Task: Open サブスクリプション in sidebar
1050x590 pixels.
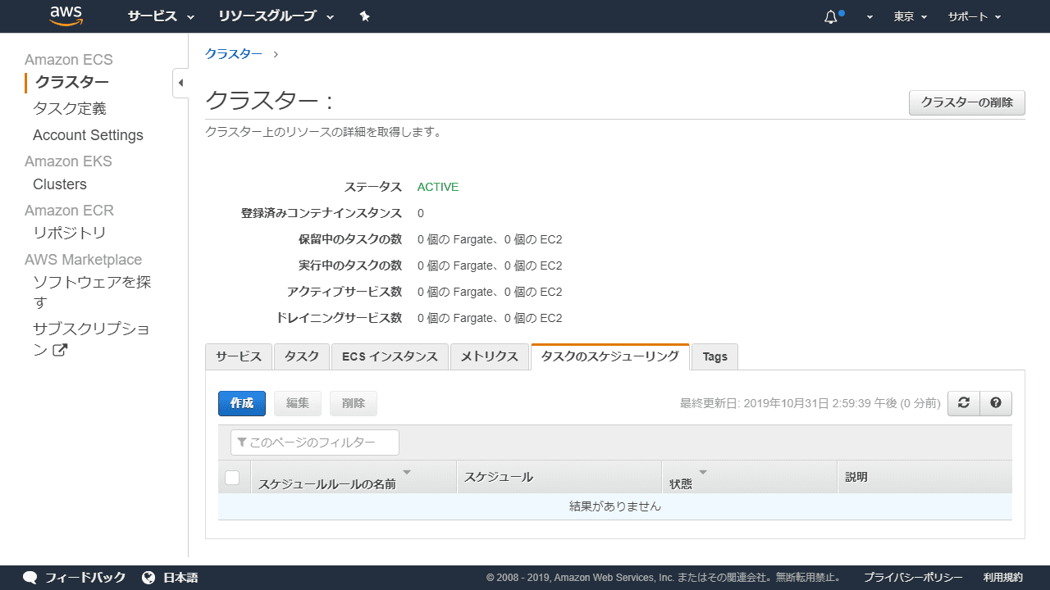Action: [91, 339]
